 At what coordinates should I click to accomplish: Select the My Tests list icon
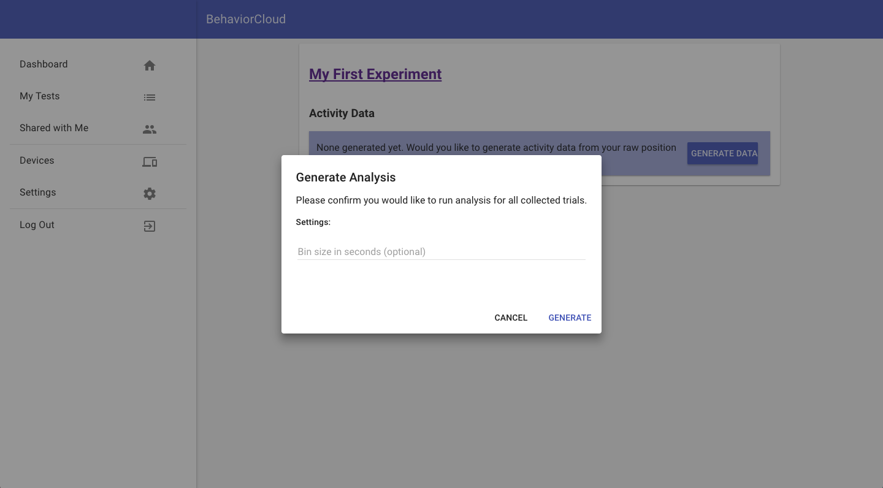tap(150, 97)
